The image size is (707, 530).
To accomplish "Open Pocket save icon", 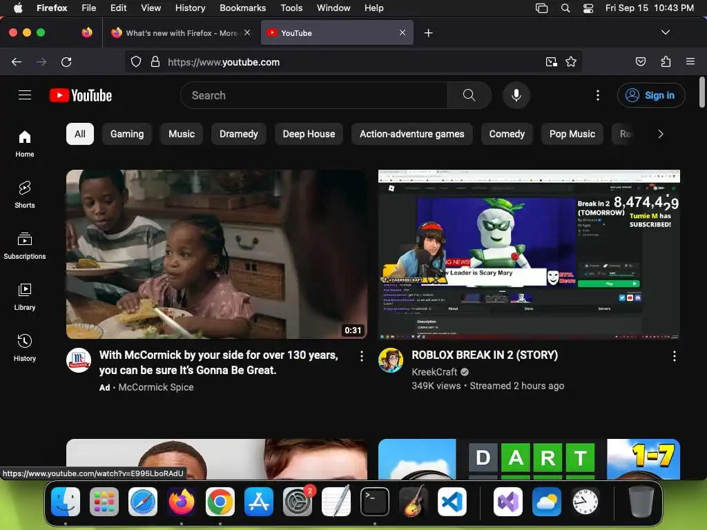I will click(641, 61).
